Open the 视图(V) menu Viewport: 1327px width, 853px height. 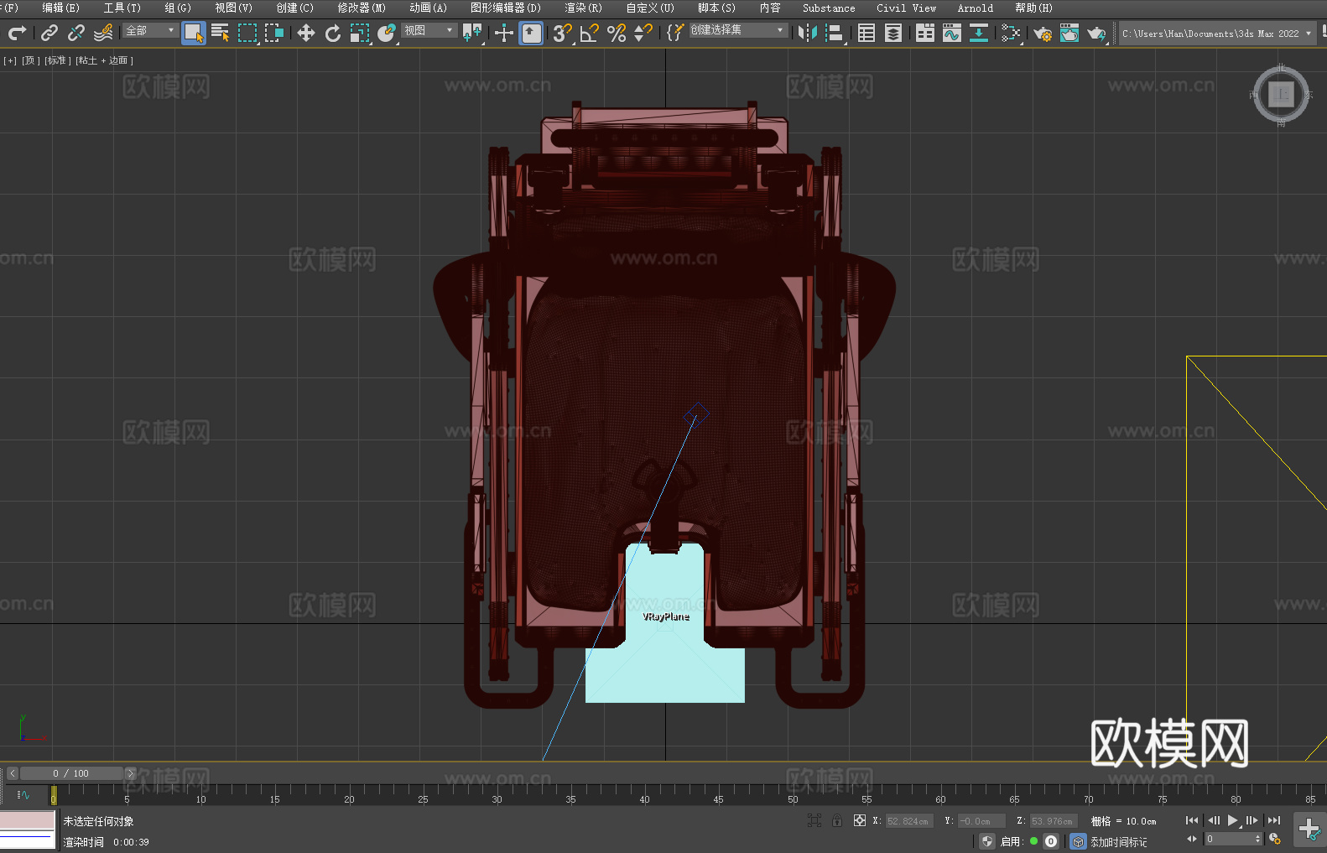coord(233,8)
